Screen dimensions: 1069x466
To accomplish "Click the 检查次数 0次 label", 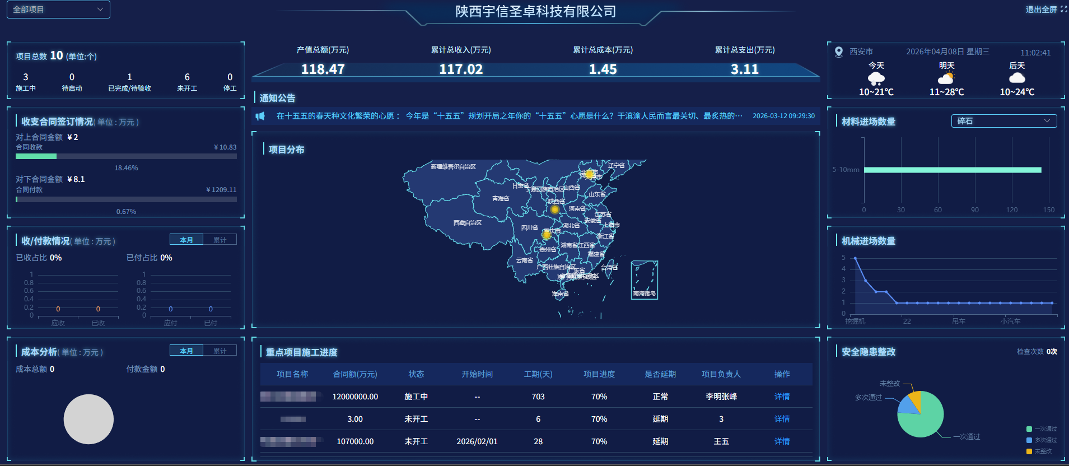I will (1037, 352).
